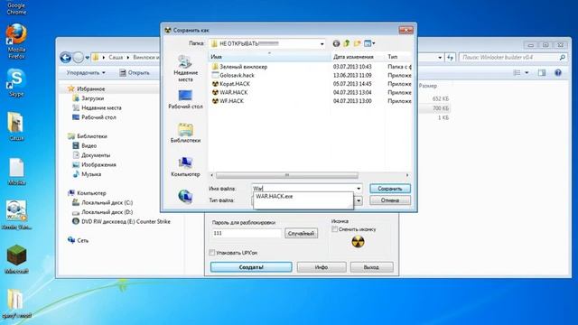Open Explorer address bar dropdown arrow
Image resolution: width=578 pixels, height=325 pixels.
pyautogui.click(x=440, y=58)
